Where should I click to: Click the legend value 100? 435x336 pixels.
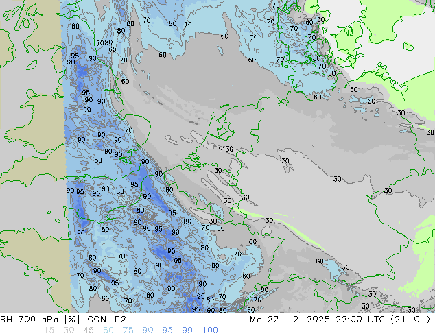[210, 331]
